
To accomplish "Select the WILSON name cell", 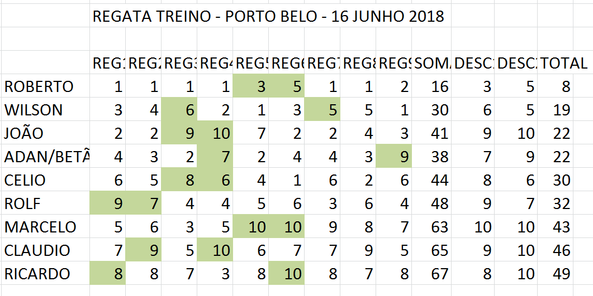I will point(34,110).
